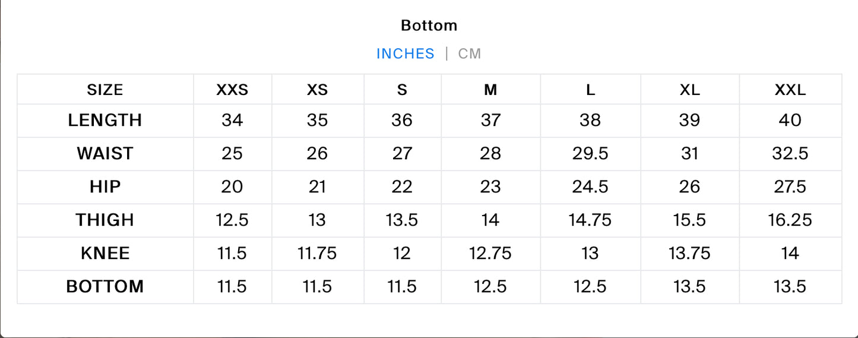
Task: Select the WAIST row label
Action: click(105, 154)
